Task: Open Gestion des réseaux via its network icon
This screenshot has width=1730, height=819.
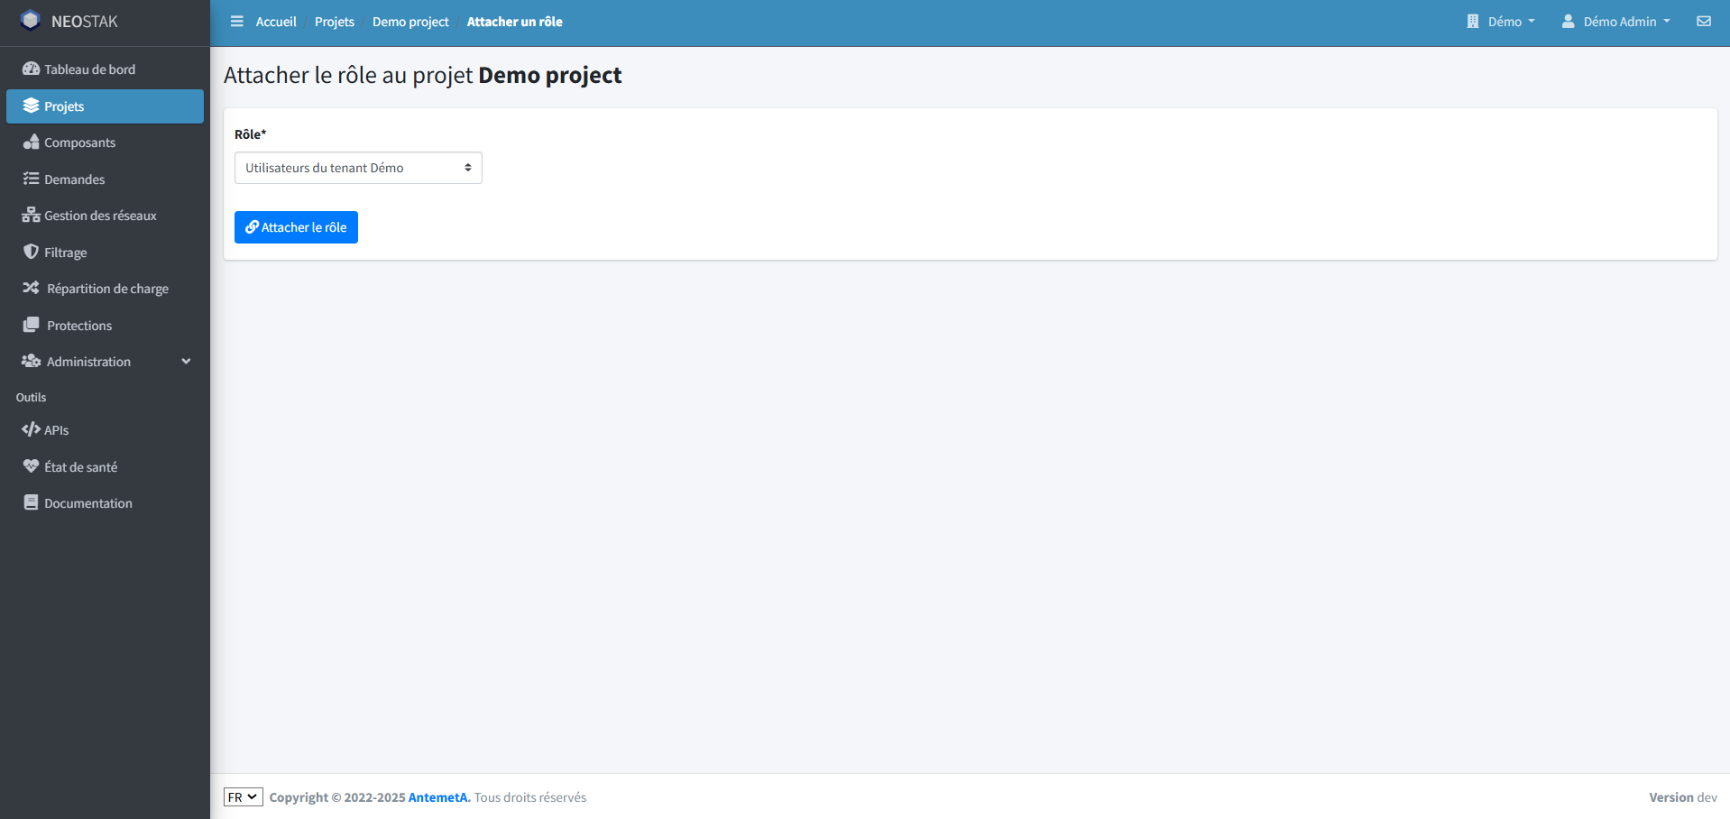Action: pos(30,215)
